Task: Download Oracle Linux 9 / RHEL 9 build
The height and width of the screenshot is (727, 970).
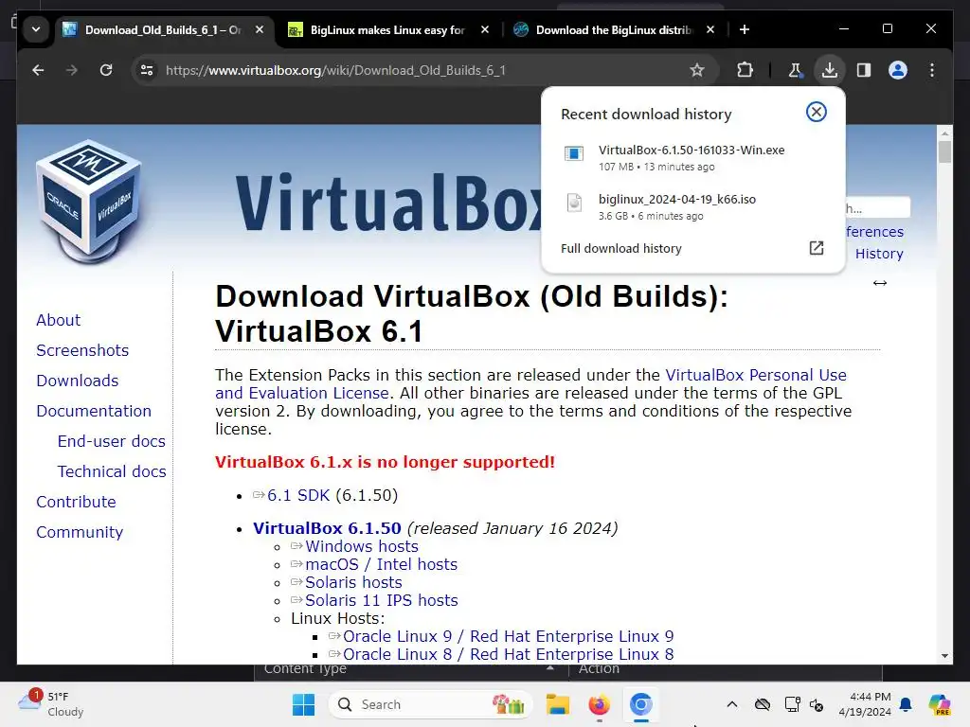Action: (x=508, y=636)
